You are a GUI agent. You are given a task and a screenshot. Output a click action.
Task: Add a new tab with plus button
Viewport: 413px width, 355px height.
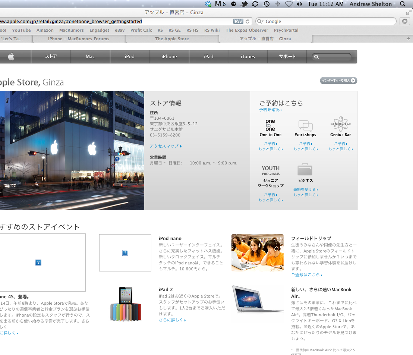coord(408,39)
